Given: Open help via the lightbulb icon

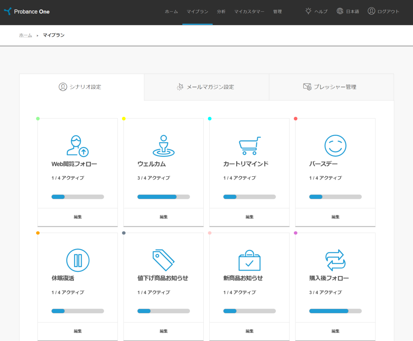Looking at the screenshot, I should (308, 11).
